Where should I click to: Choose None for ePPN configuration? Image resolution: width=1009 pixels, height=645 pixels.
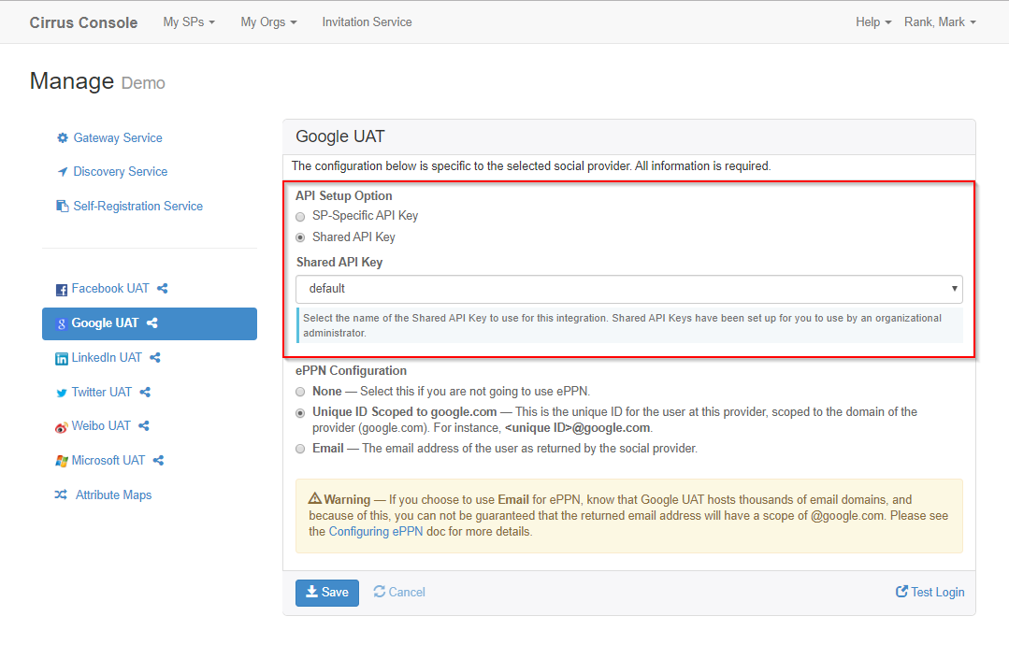coord(300,392)
